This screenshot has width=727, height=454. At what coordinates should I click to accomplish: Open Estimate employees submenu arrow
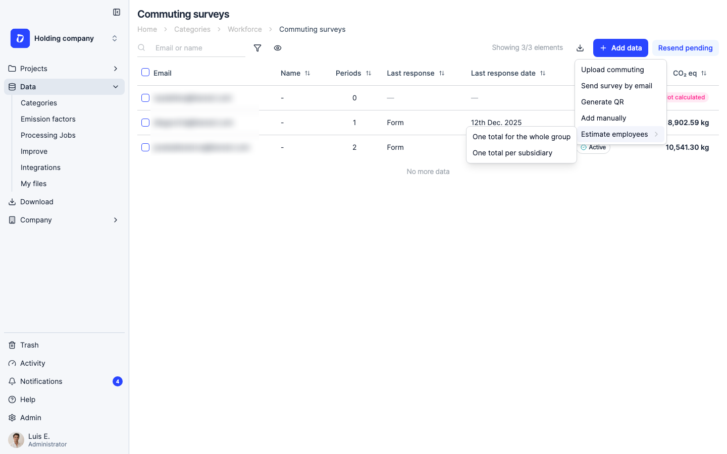tap(656, 134)
